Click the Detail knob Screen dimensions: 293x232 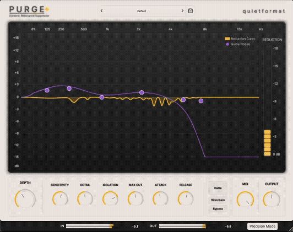coord(85,198)
